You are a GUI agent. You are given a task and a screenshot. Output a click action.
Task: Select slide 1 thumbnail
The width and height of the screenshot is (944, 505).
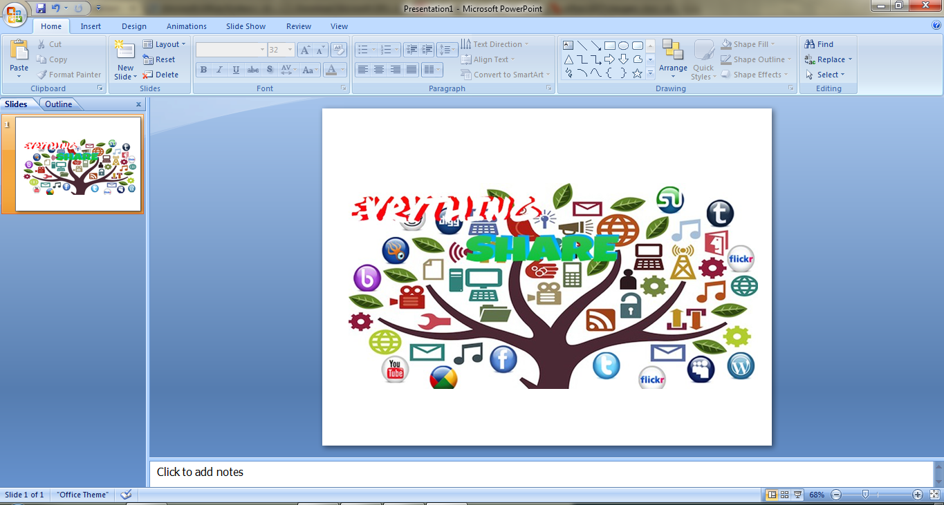click(x=78, y=164)
